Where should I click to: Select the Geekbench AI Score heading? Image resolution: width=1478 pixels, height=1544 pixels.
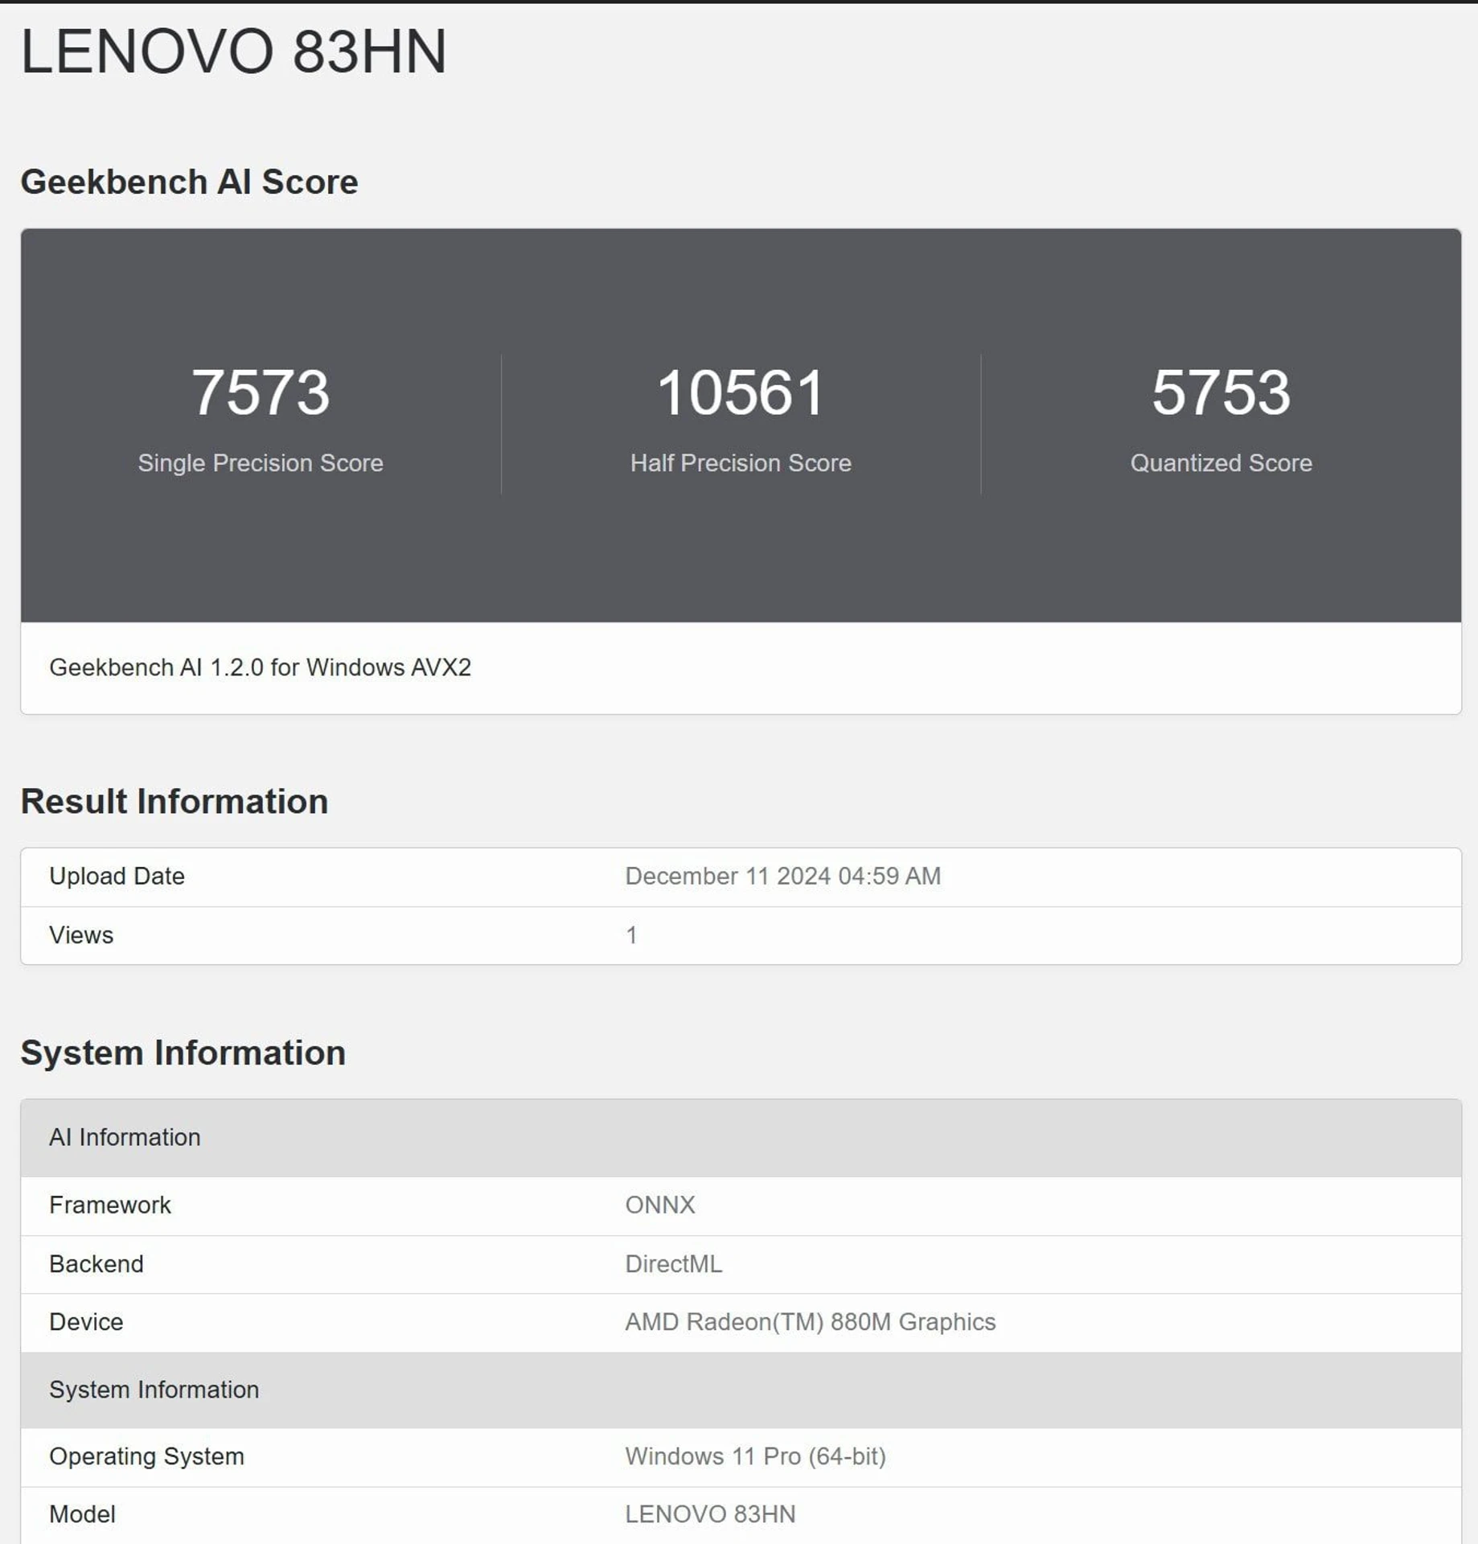[189, 182]
